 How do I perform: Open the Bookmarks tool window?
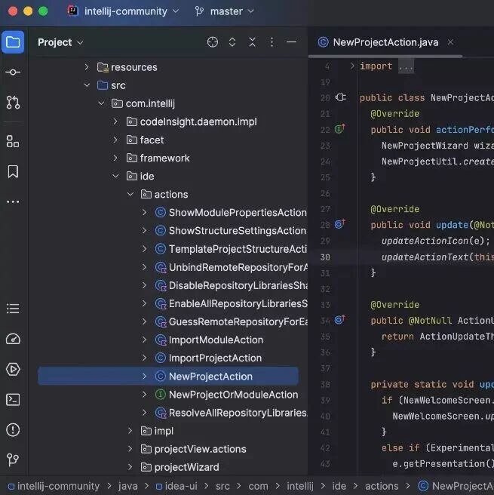(13, 171)
